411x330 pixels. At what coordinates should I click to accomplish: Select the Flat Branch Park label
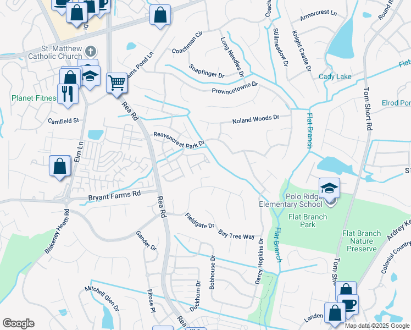[308, 221]
